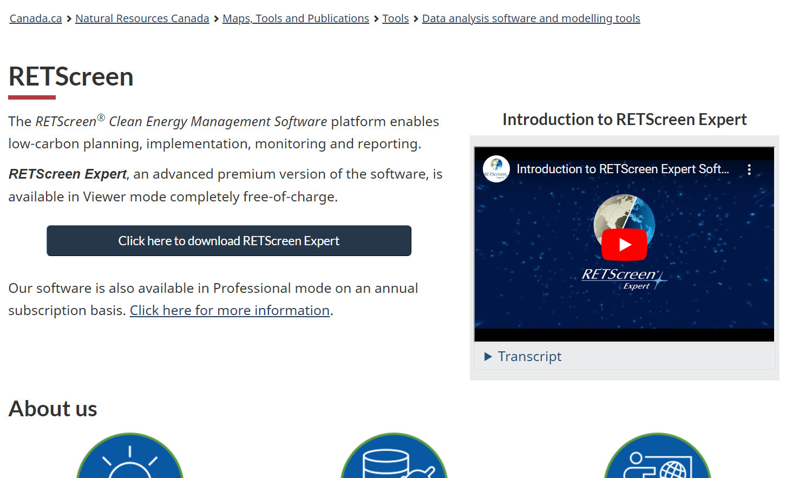The image size is (786, 478).
Task: Open 'Click here for more information' link
Action: [230, 310]
